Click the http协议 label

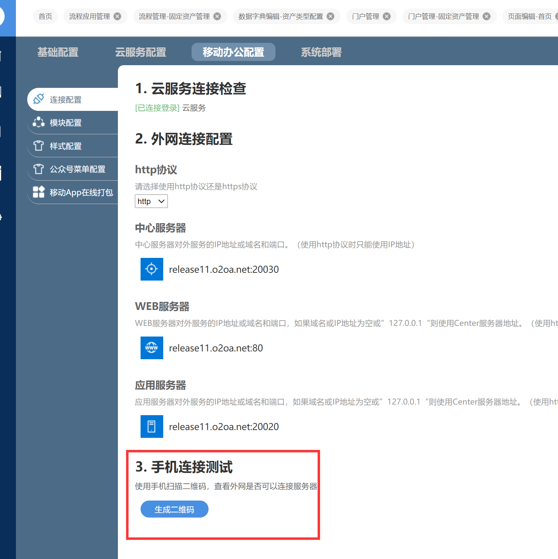[x=156, y=170]
